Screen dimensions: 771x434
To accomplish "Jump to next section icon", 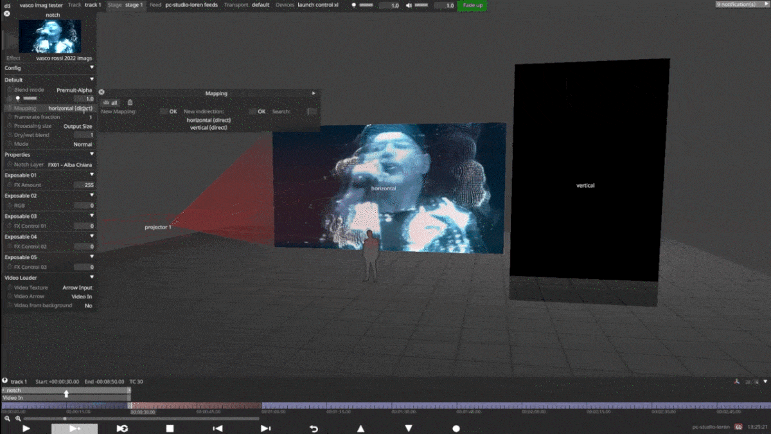I will click(265, 428).
